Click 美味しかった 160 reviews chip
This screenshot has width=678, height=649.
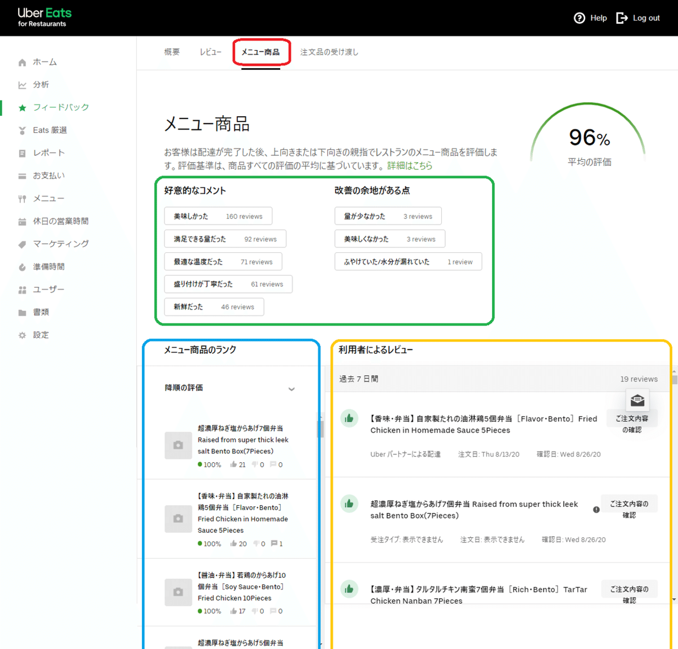click(218, 216)
